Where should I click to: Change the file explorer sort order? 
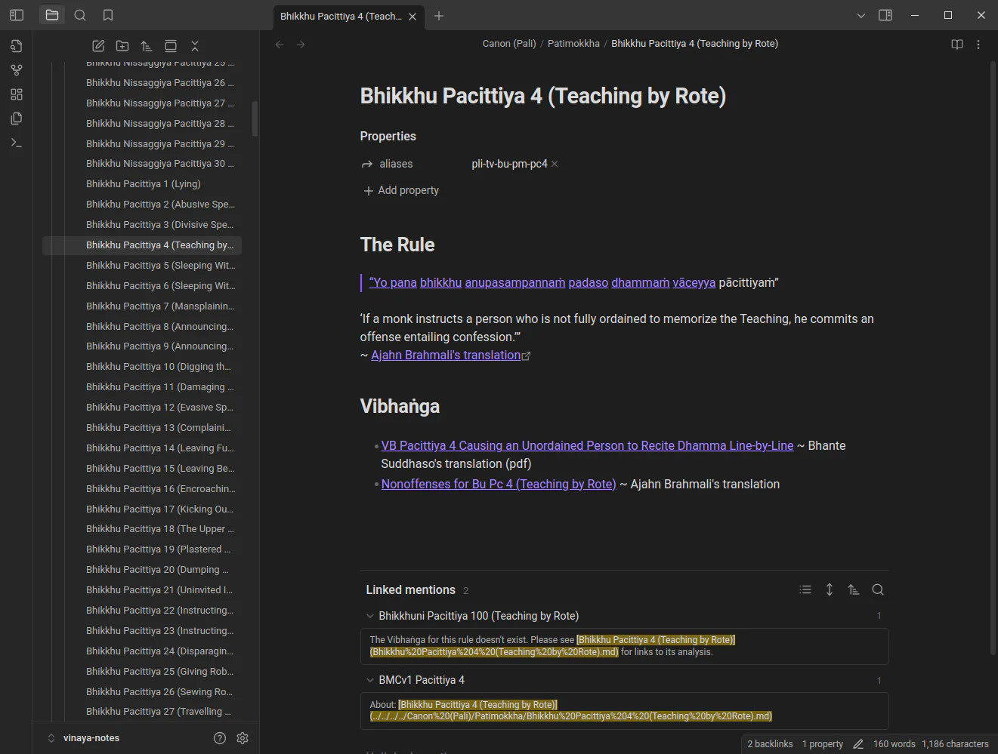pyautogui.click(x=147, y=46)
